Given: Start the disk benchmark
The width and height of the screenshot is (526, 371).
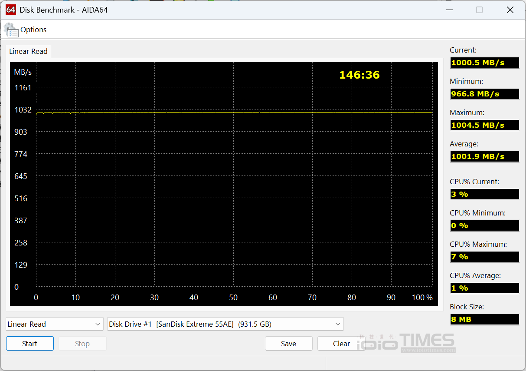Looking at the screenshot, I should click(29, 343).
